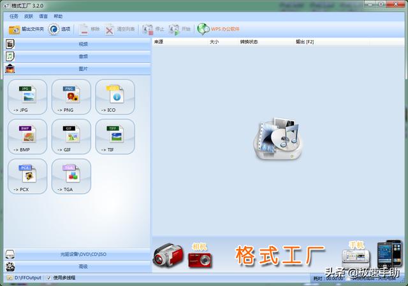Image resolution: width=408 pixels, height=286 pixels.
Task: Click the 大小 column header
Action: click(223, 42)
